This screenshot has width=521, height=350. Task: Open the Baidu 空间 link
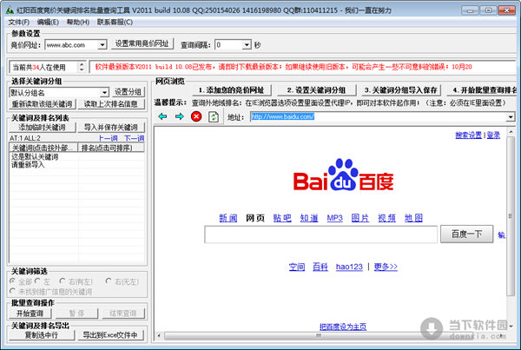tap(297, 267)
